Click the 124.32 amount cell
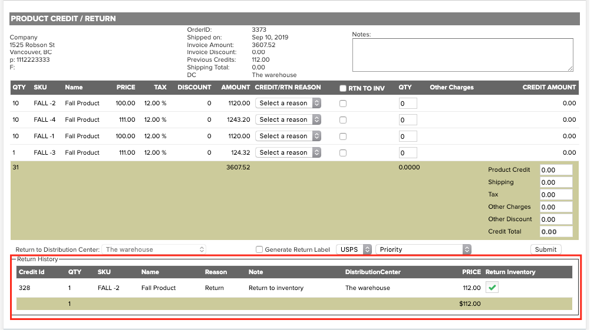Viewport: 597px width, 330px height. 240,152
